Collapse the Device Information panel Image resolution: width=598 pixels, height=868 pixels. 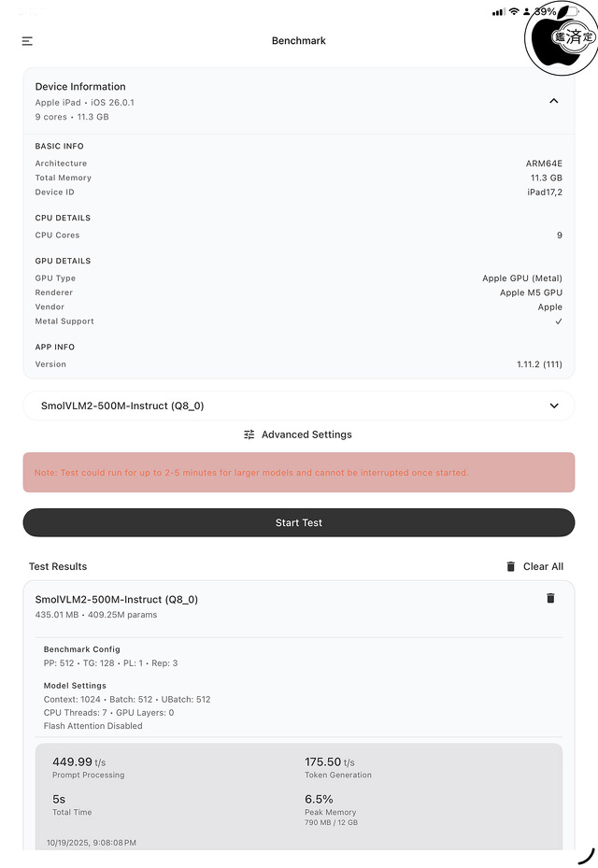(x=553, y=100)
